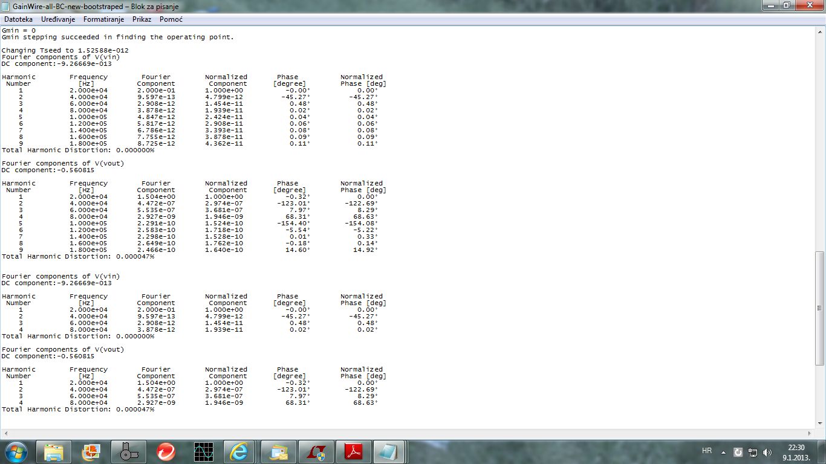Image resolution: width=826 pixels, height=464 pixels.
Task: Open Windows Explorer from the taskbar
Action: 54,452
